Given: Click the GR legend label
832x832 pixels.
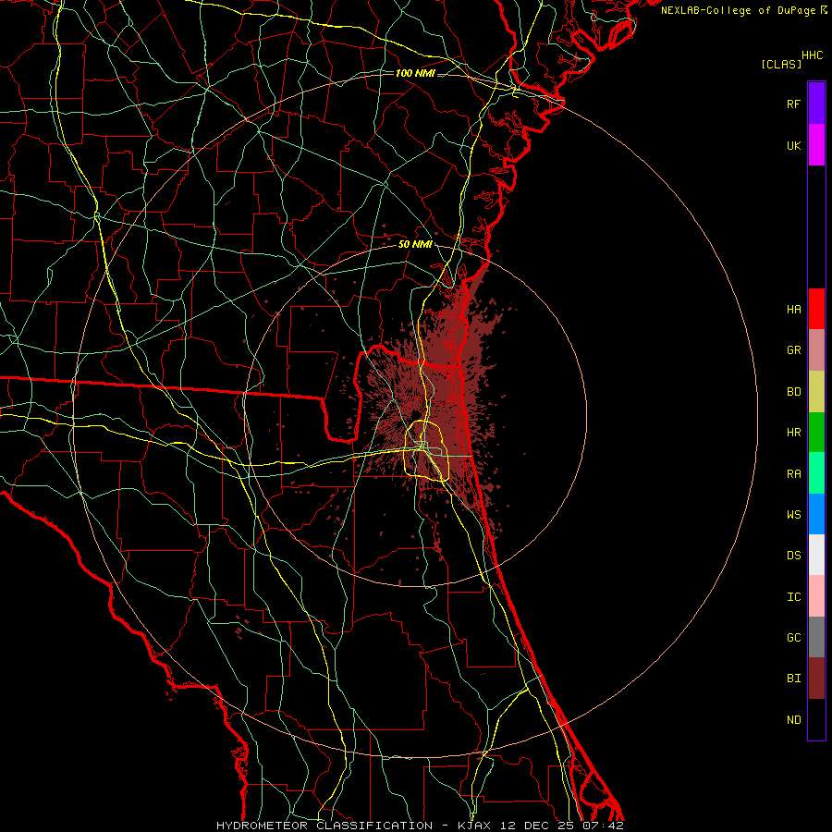Looking at the screenshot, I should (793, 350).
